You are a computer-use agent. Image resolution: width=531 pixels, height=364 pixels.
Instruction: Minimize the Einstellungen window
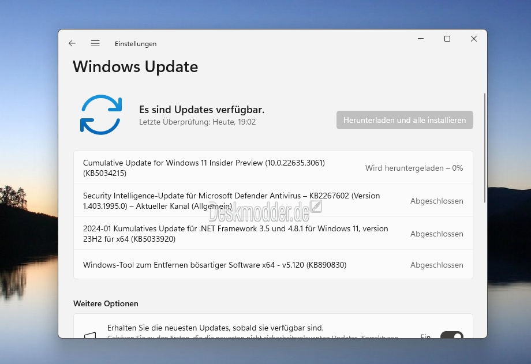pyautogui.click(x=421, y=39)
